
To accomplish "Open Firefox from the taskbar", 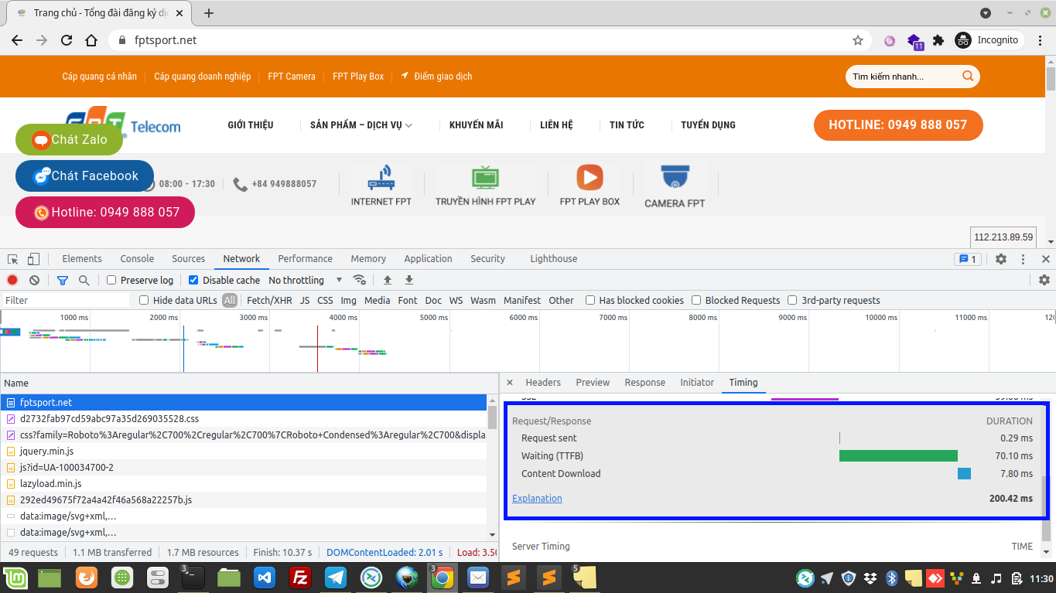I will coord(86,578).
